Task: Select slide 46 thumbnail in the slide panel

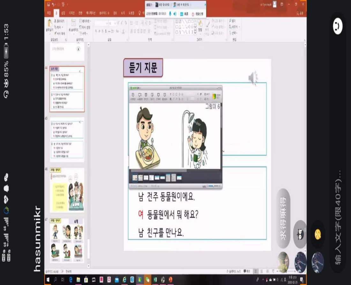Action: point(67,190)
